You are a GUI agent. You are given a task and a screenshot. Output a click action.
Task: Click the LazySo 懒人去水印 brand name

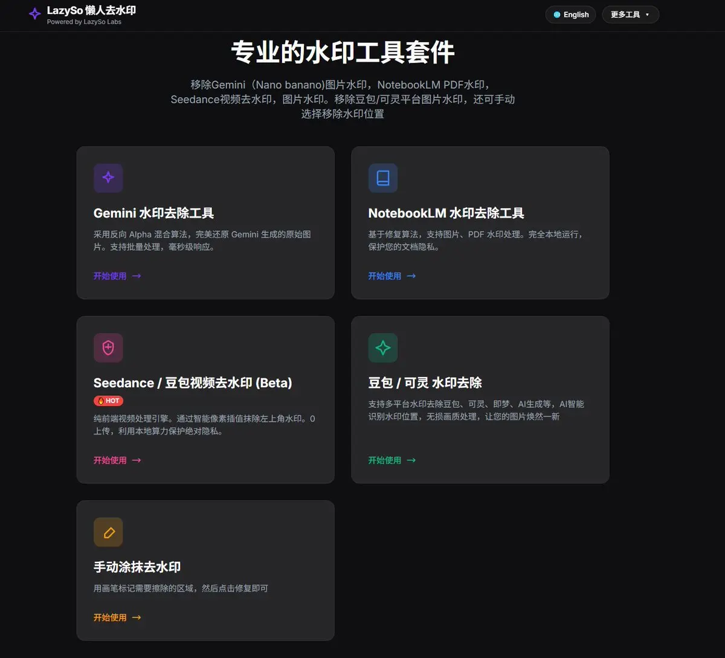91,11
